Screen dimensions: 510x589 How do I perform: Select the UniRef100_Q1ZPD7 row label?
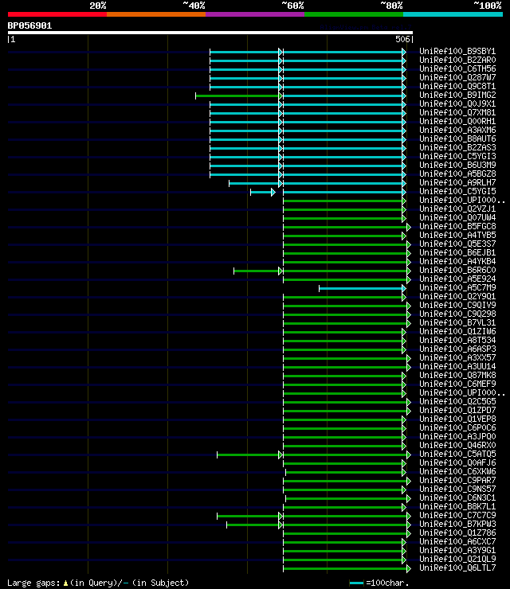457,411
